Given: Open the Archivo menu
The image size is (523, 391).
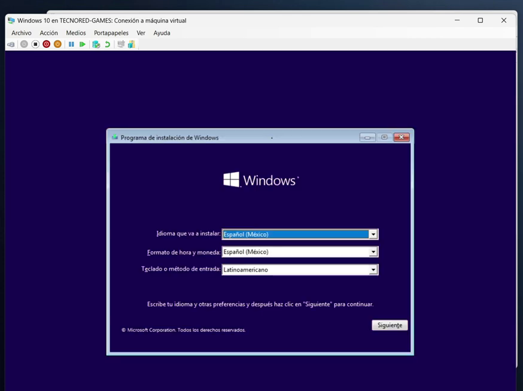Looking at the screenshot, I should point(22,33).
